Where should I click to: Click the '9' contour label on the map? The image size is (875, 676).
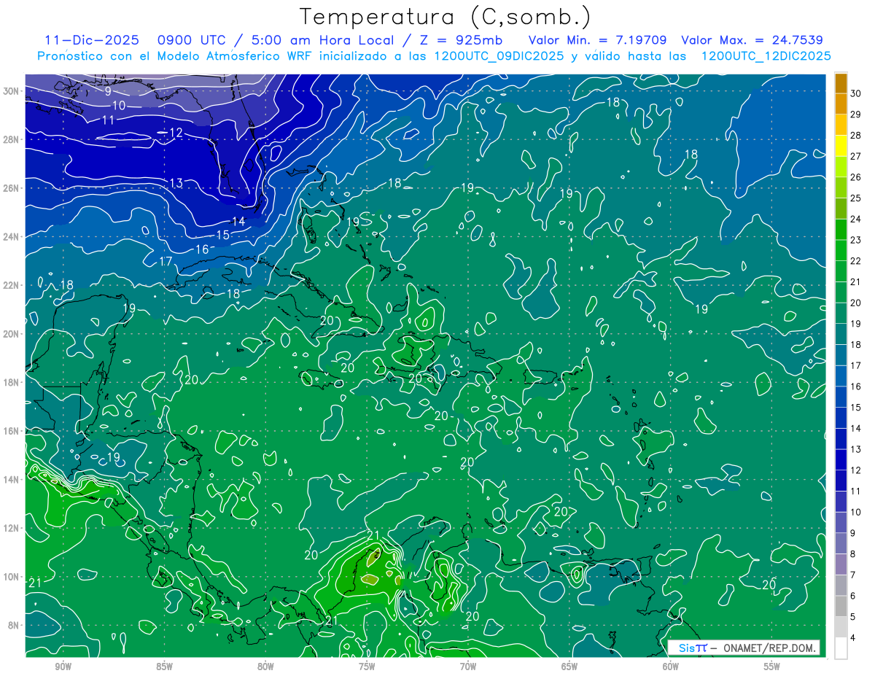(x=108, y=91)
